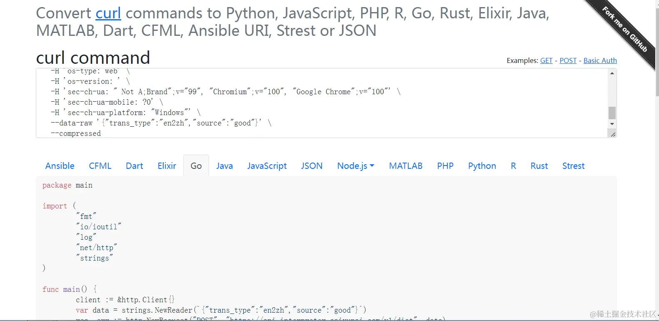The image size is (659, 321).
Task: Switch to the Rust tab
Action: point(539,166)
